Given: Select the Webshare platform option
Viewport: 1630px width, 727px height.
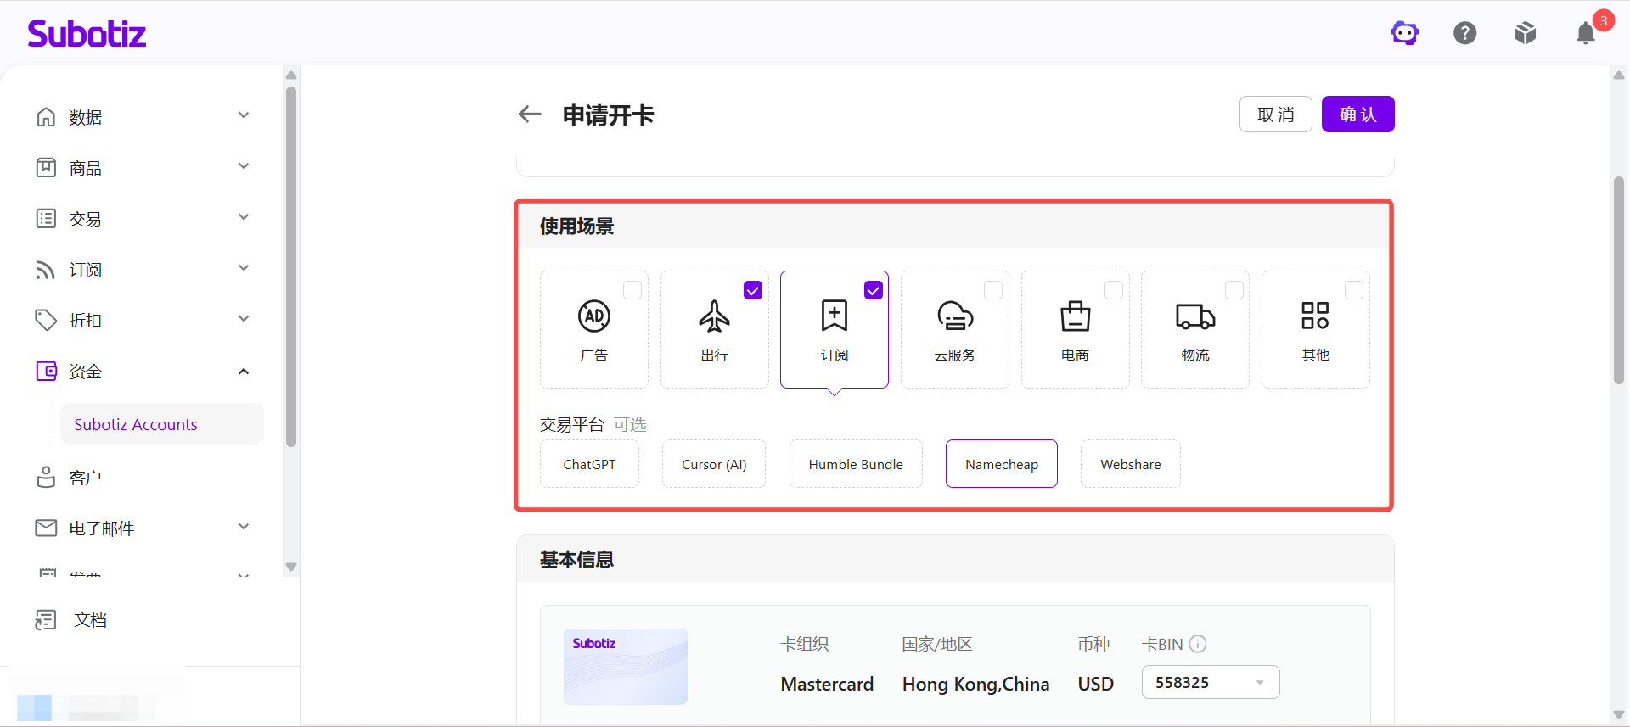Looking at the screenshot, I should (1131, 464).
